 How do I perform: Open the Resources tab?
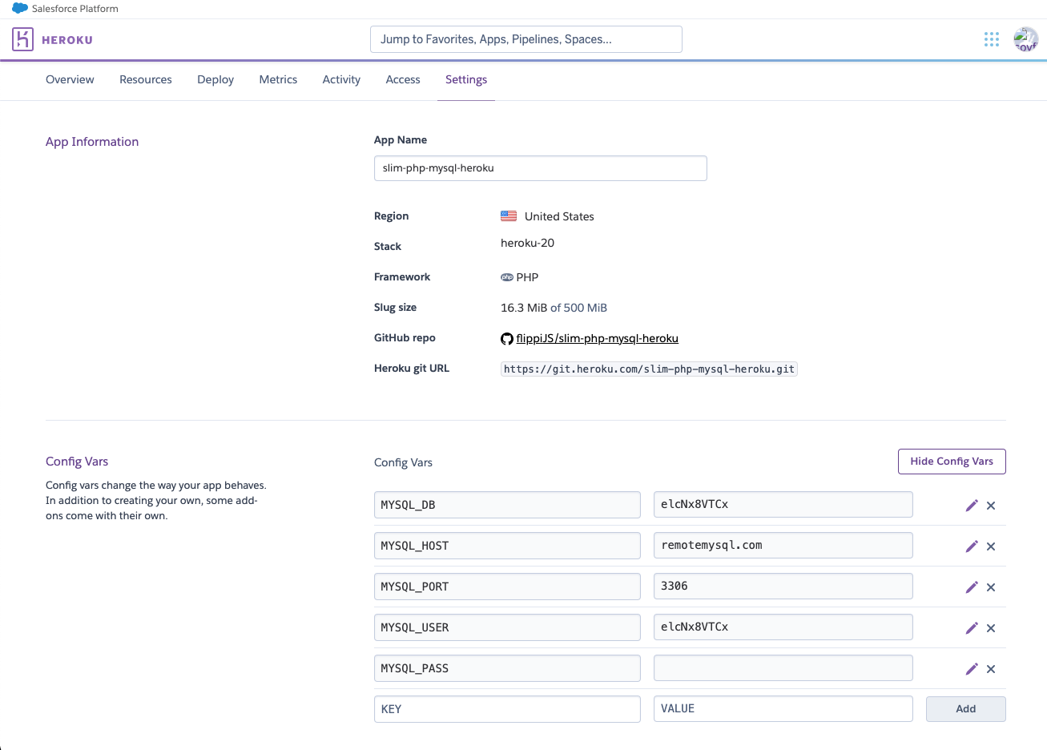click(x=146, y=79)
